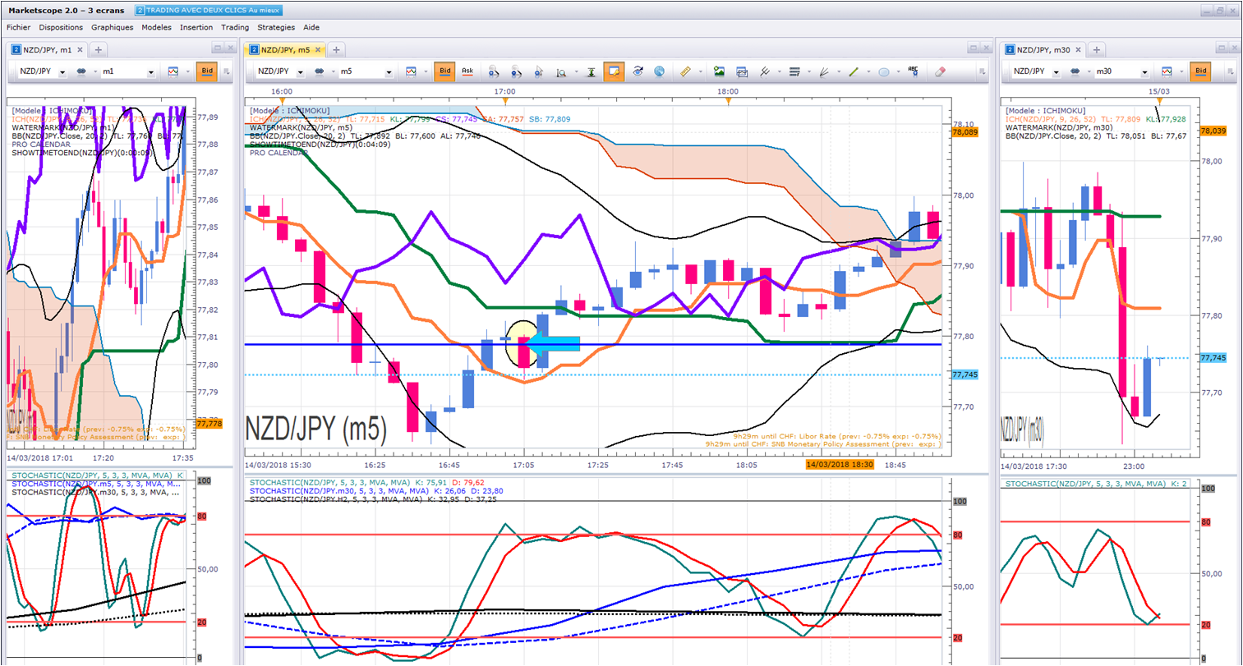Image resolution: width=1243 pixels, height=666 pixels.
Task: Click the blue chart window icon in m5 toolbar
Action: (x=742, y=71)
